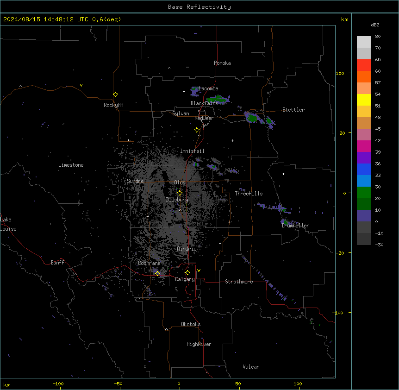Click the RedDeer city label
Screen dimensions: 399x390
click(204, 118)
